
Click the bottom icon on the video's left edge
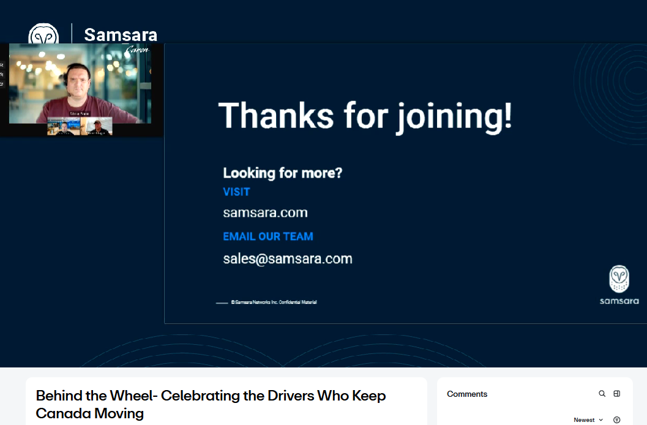(2, 84)
